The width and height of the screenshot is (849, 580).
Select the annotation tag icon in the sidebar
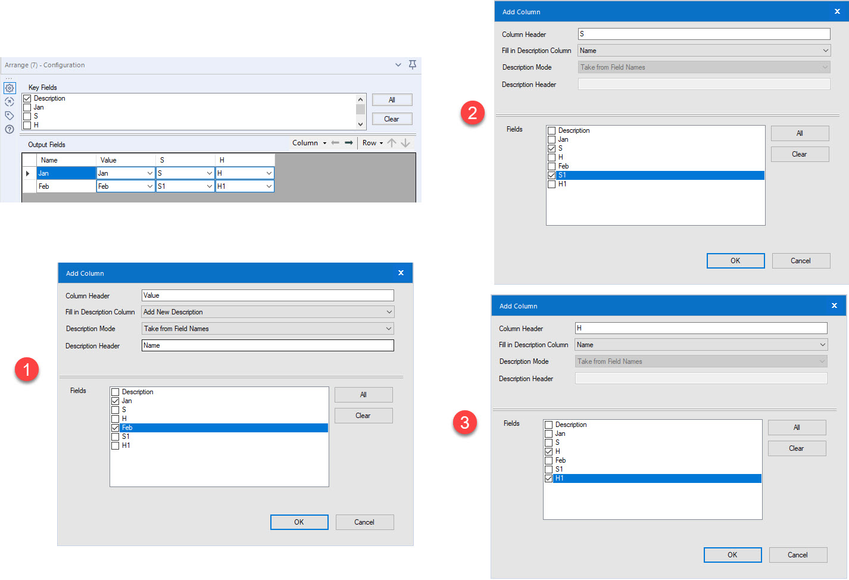tap(10, 116)
